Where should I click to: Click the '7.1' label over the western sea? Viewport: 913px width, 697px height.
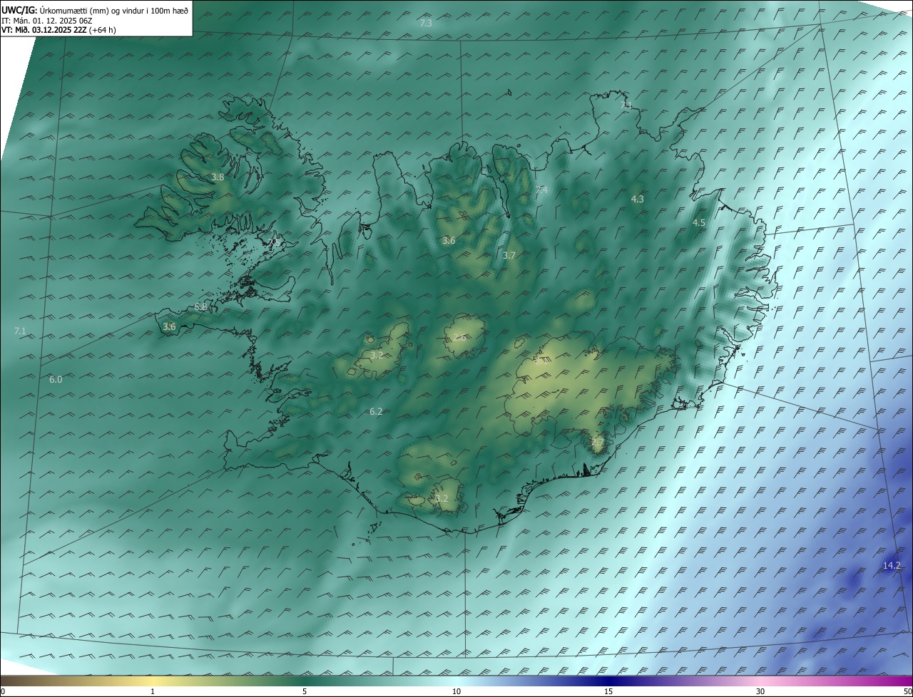[x=20, y=331]
